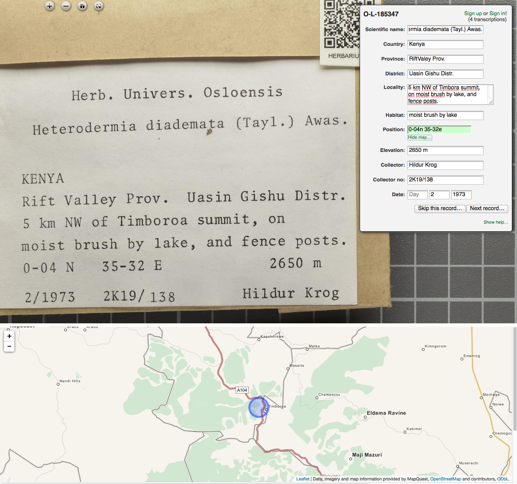This screenshot has height=484, width=517.
Task: Toggle full page image viewer
Action: (x=98, y=6)
